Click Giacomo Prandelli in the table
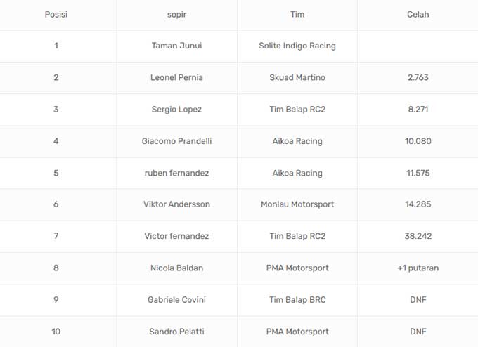 click(176, 140)
